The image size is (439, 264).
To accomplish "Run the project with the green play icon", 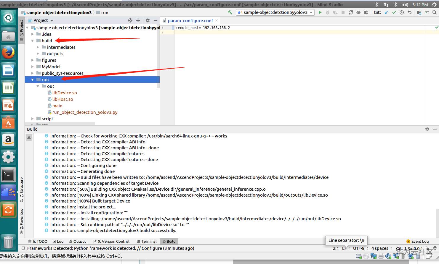I will click(320, 12).
